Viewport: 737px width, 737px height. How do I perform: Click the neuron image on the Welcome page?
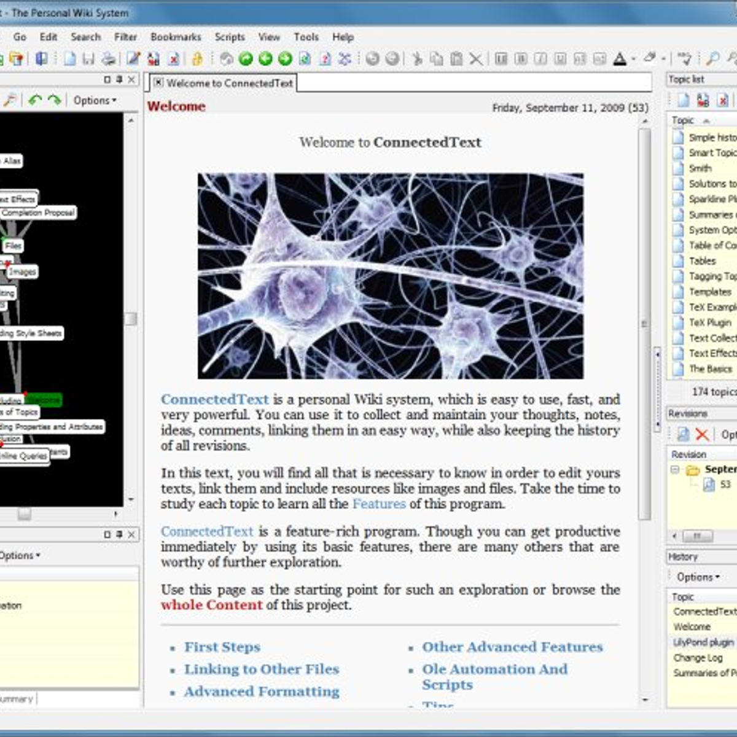coord(390,276)
